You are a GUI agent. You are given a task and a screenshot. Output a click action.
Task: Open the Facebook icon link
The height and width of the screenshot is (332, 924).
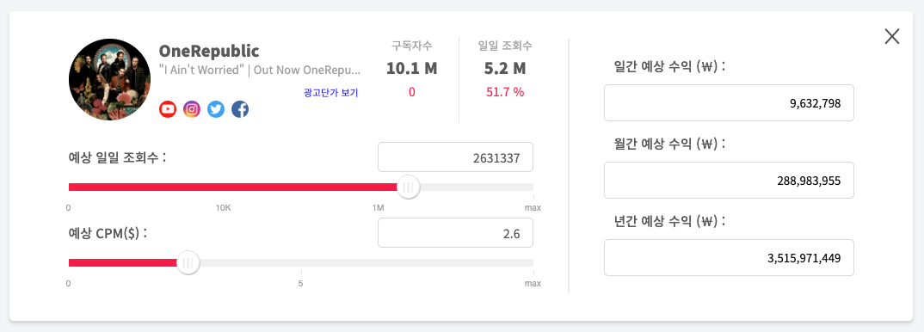(240, 109)
